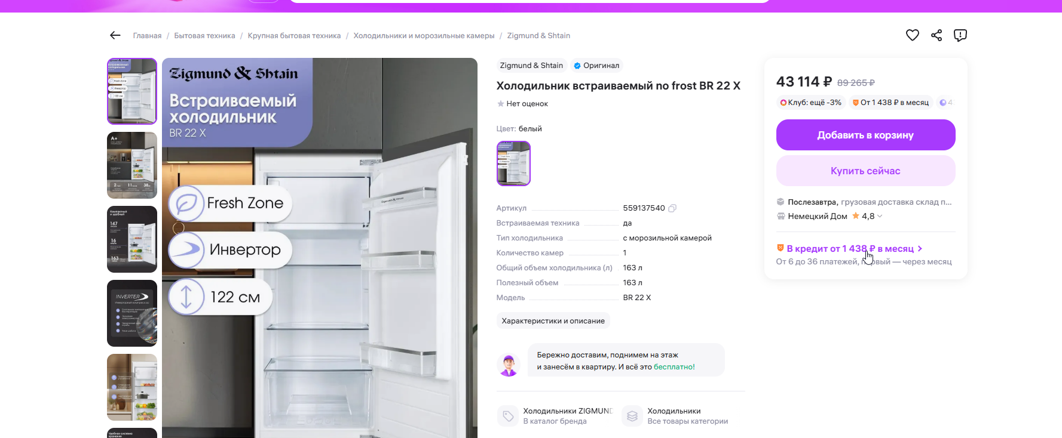This screenshot has width=1062, height=438.
Task: Add product to favorites with heart icon
Action: tap(912, 35)
